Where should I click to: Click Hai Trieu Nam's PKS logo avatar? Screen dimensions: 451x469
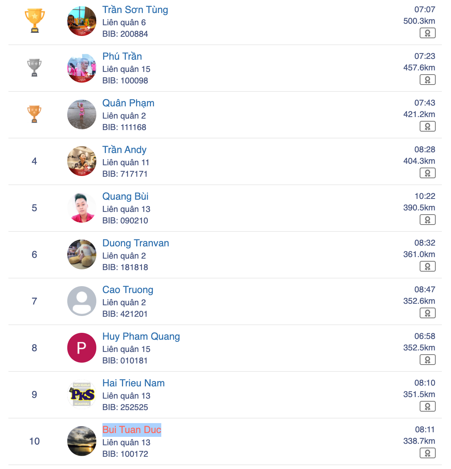coord(82,394)
